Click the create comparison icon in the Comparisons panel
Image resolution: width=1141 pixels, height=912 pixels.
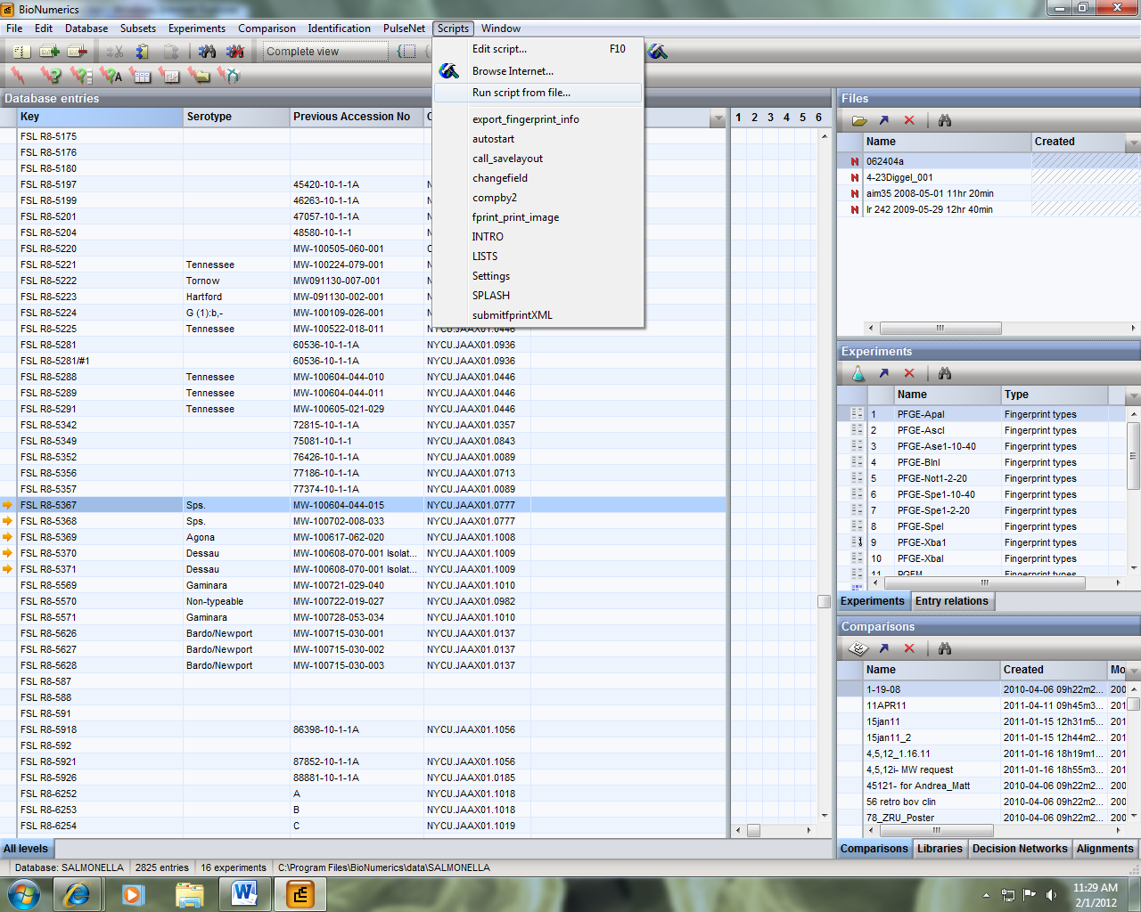858,648
